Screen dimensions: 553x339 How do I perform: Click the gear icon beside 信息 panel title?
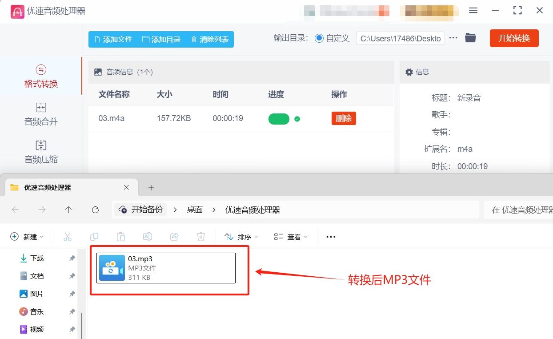pyautogui.click(x=409, y=72)
